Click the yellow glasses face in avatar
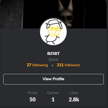The width and height of the screenshot is (108, 108). [54, 30]
